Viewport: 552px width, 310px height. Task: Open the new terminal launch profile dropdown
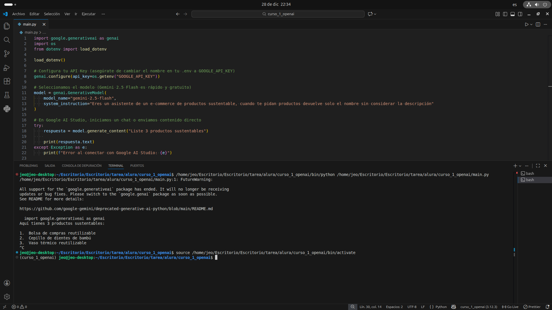520,166
